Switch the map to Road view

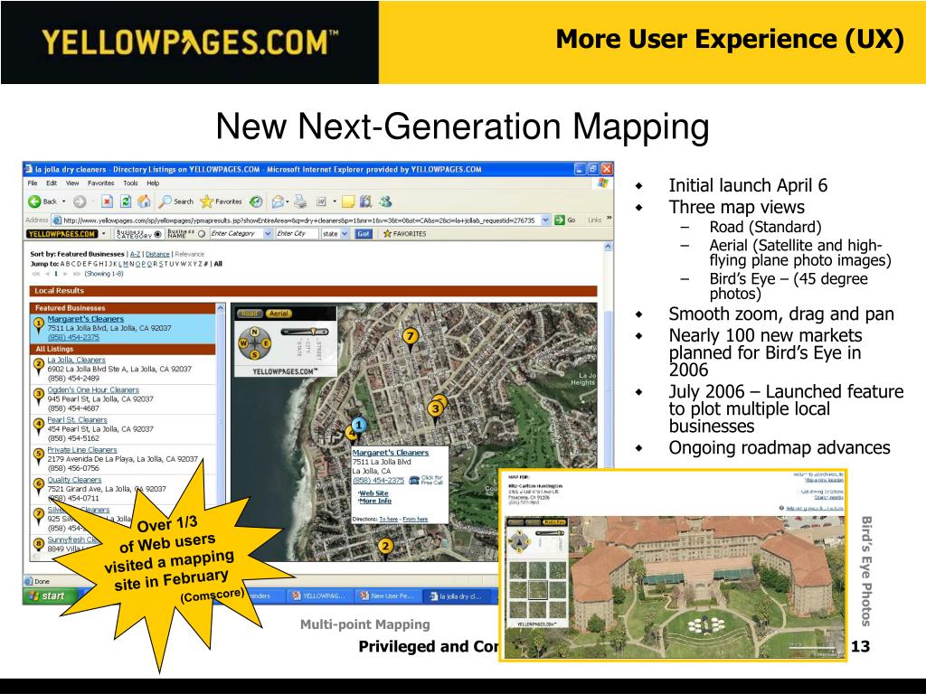(250, 314)
